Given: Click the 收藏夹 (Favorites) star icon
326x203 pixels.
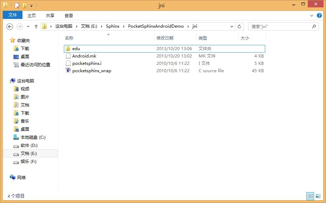Looking at the screenshot, I should (13, 40).
